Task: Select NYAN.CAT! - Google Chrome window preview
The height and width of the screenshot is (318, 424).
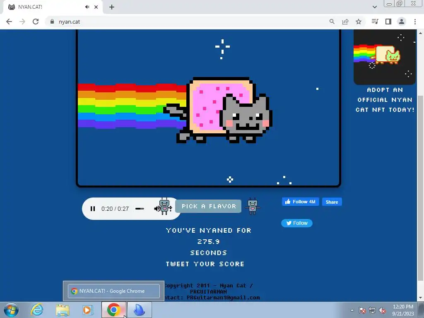Action: coord(114,291)
